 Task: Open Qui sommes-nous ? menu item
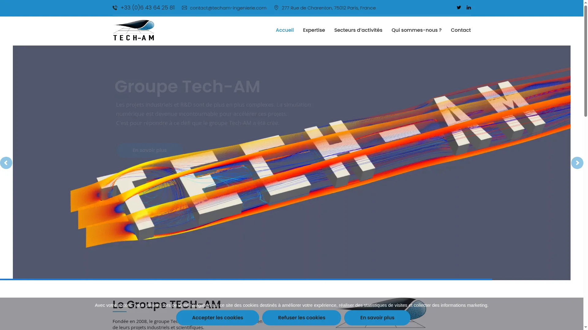coord(416,30)
